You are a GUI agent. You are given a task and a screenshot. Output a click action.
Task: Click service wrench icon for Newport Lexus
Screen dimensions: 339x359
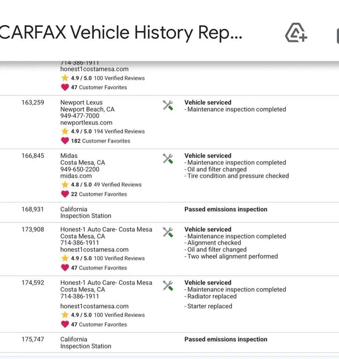[168, 105]
